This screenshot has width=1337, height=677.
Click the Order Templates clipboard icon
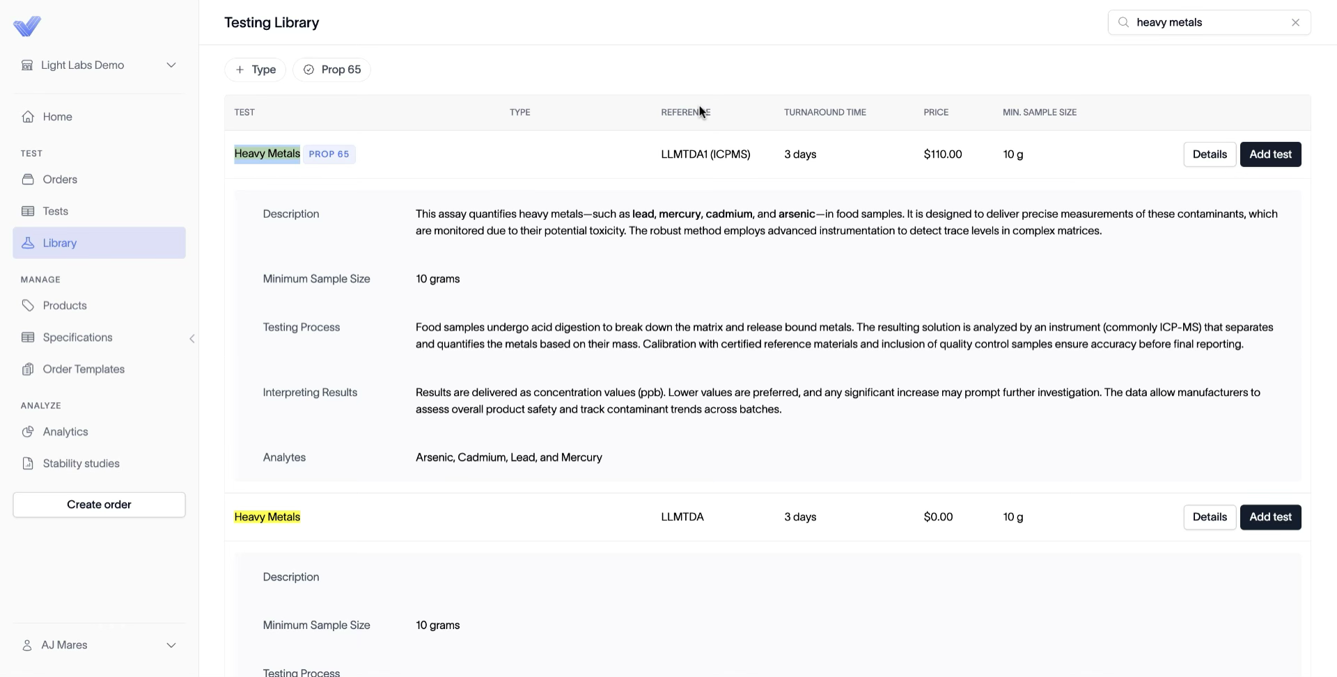coord(28,369)
